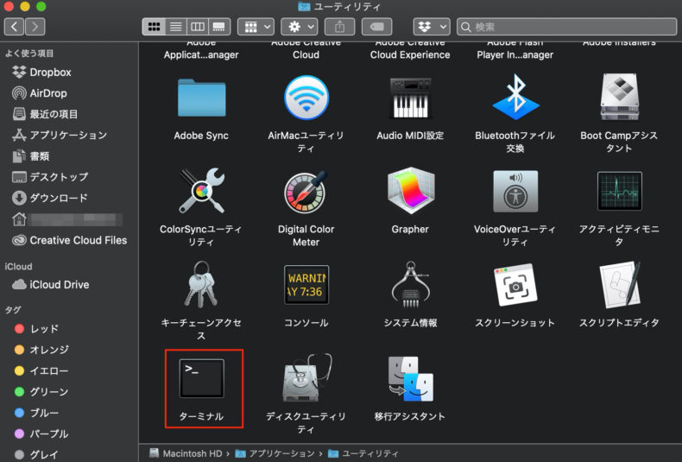Open the Terminal (ターミナル) app icon

(x=202, y=378)
